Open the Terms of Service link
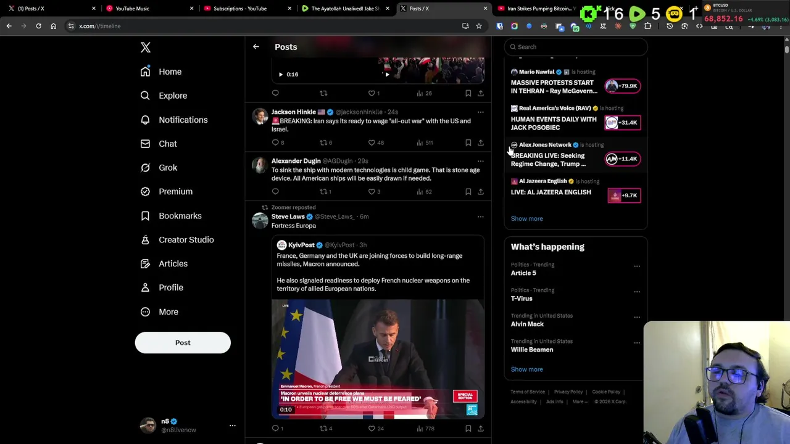 528,392
